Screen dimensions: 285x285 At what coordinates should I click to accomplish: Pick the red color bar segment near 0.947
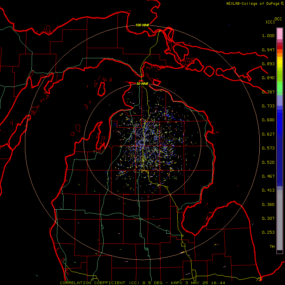(x=280, y=47)
